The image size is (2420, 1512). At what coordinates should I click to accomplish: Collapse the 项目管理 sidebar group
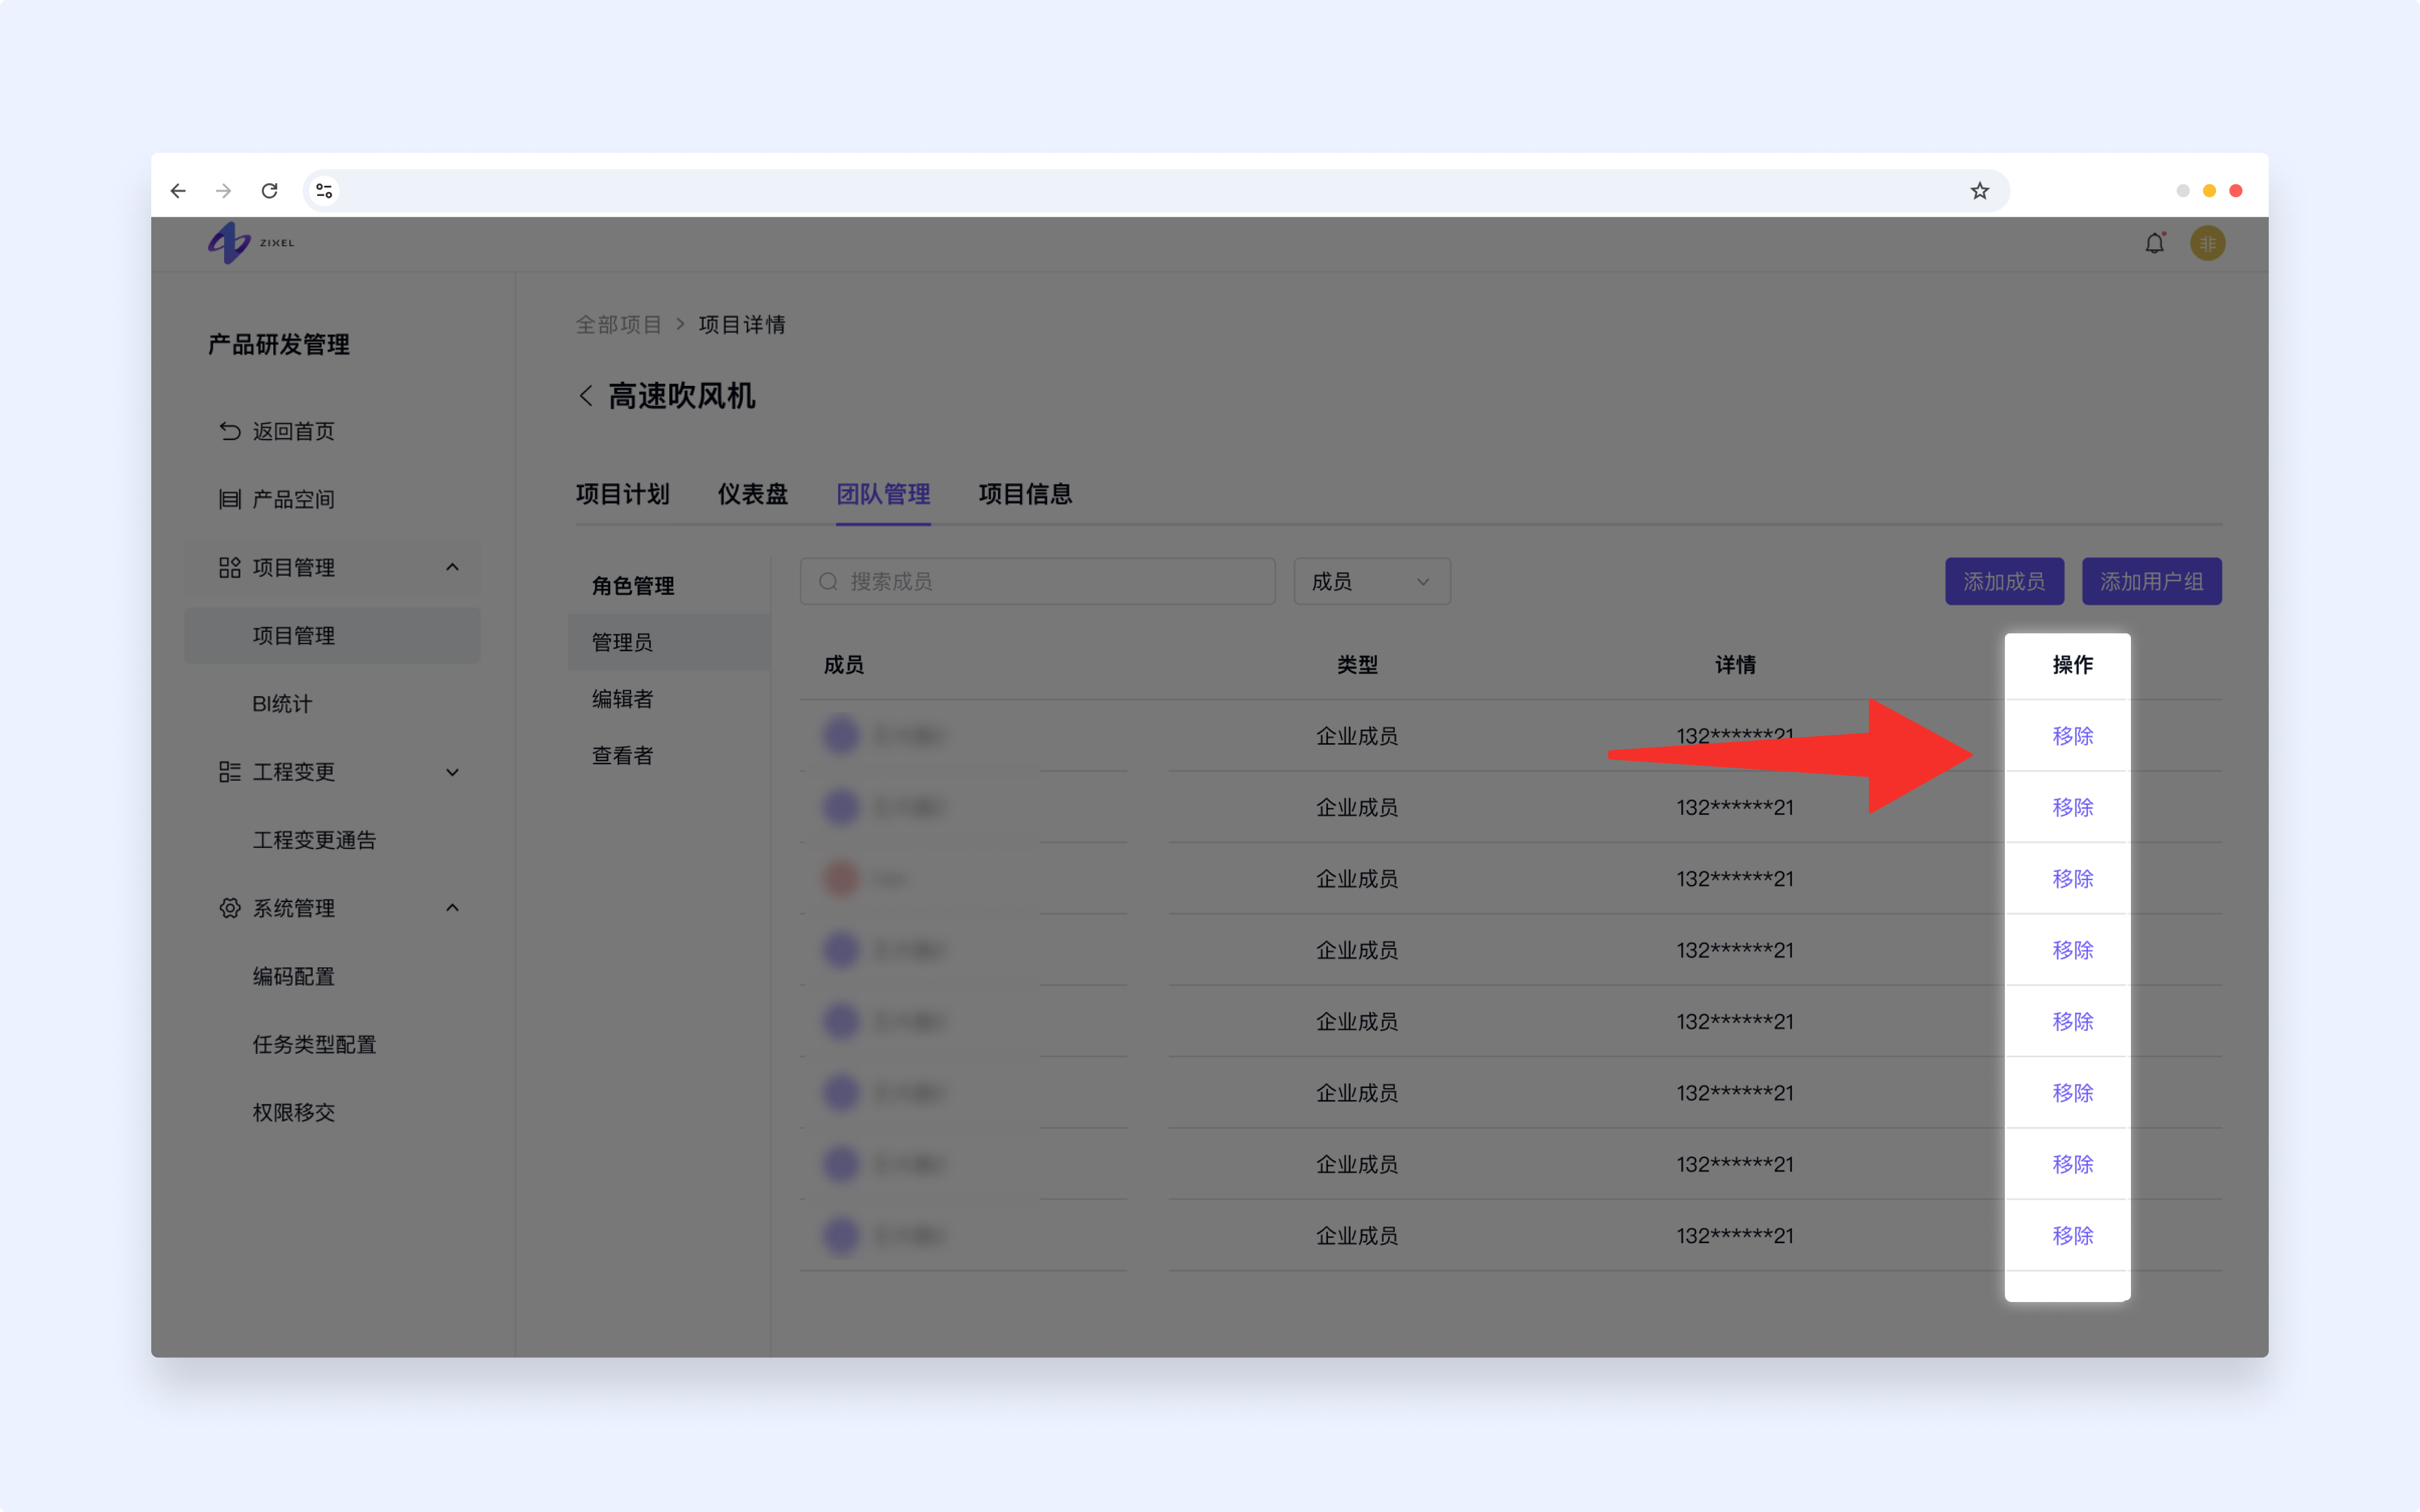452,567
